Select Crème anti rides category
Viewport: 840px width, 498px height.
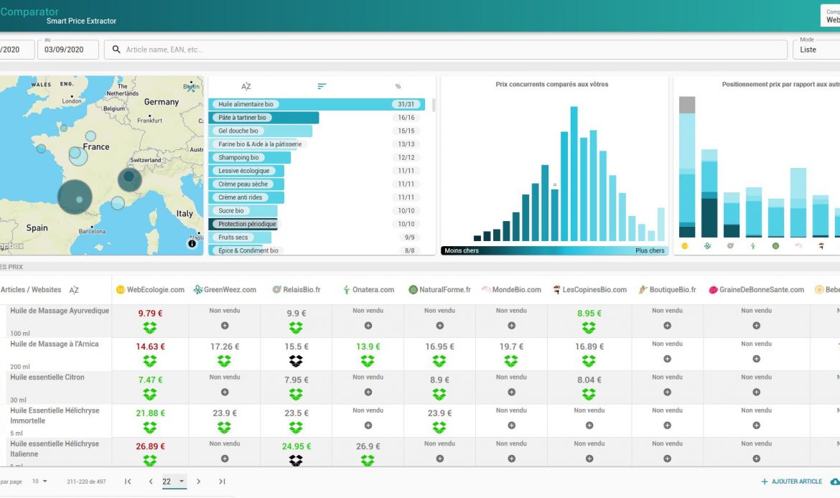246,197
